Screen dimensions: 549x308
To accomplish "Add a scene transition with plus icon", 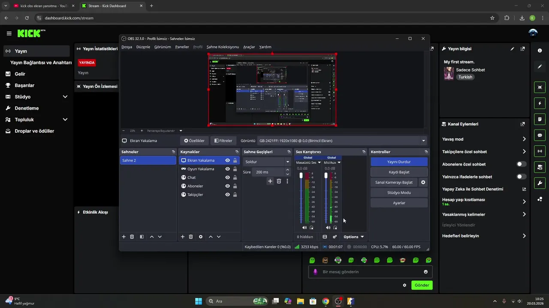I will click(x=270, y=181).
